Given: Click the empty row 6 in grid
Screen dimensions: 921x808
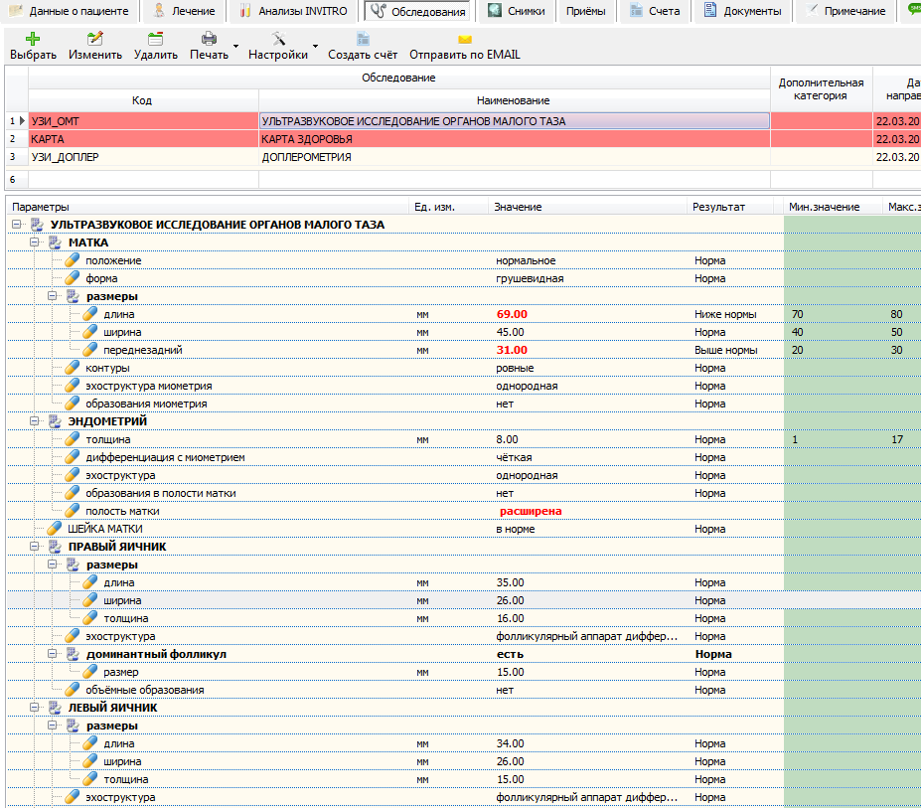Looking at the screenshot, I should click(463, 179).
